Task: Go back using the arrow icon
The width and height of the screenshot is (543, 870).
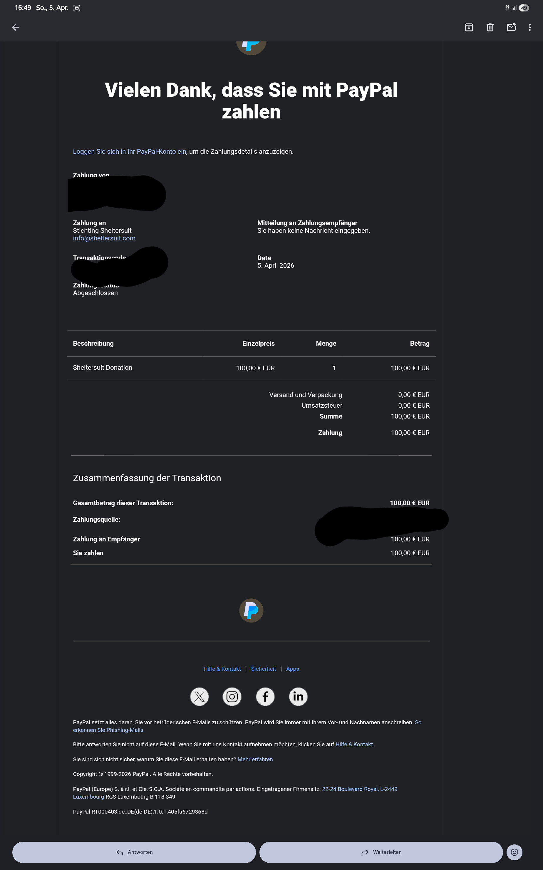Action: pyautogui.click(x=16, y=27)
